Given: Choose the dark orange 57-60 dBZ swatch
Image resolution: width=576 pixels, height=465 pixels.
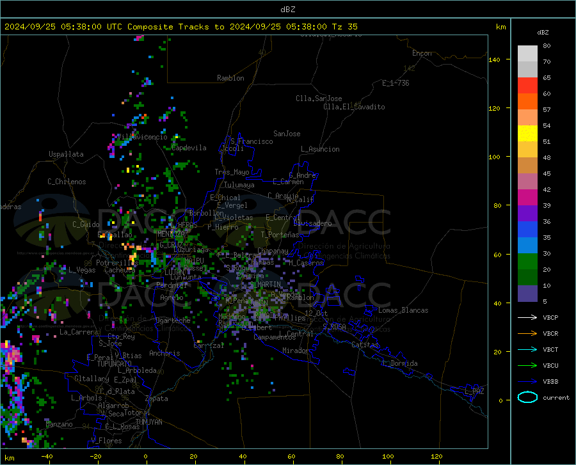Looking at the screenshot, I should [527, 102].
